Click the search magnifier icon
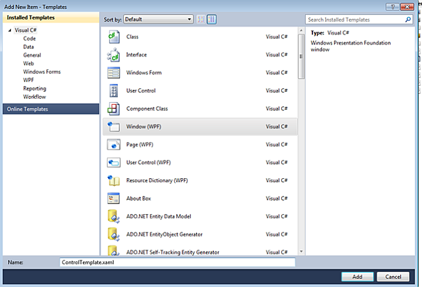This screenshot has width=422, height=287. pos(408,19)
